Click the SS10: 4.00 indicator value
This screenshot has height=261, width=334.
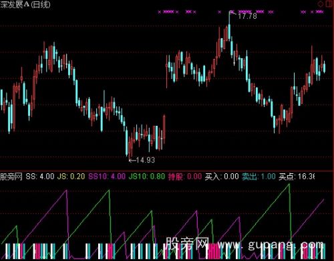tap(107, 177)
